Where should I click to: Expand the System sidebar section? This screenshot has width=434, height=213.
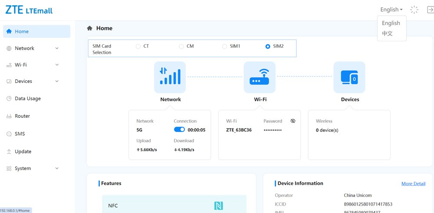57,168
